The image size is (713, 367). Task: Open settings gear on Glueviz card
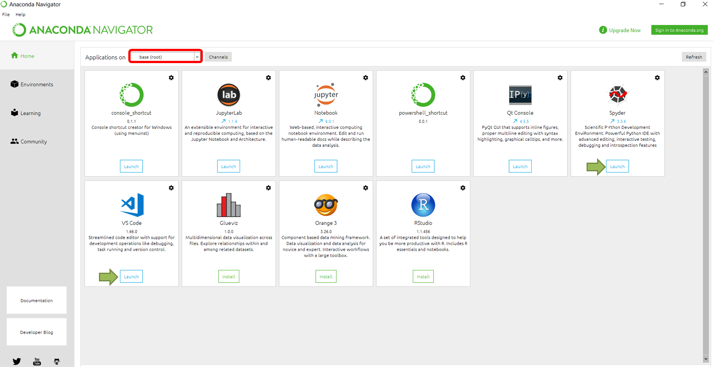(x=268, y=188)
